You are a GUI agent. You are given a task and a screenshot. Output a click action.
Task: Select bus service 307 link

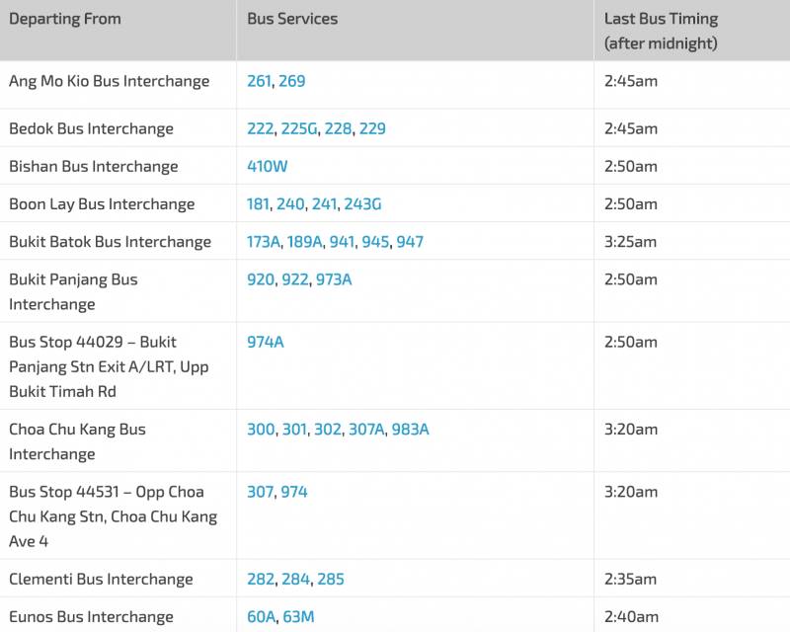(x=260, y=492)
